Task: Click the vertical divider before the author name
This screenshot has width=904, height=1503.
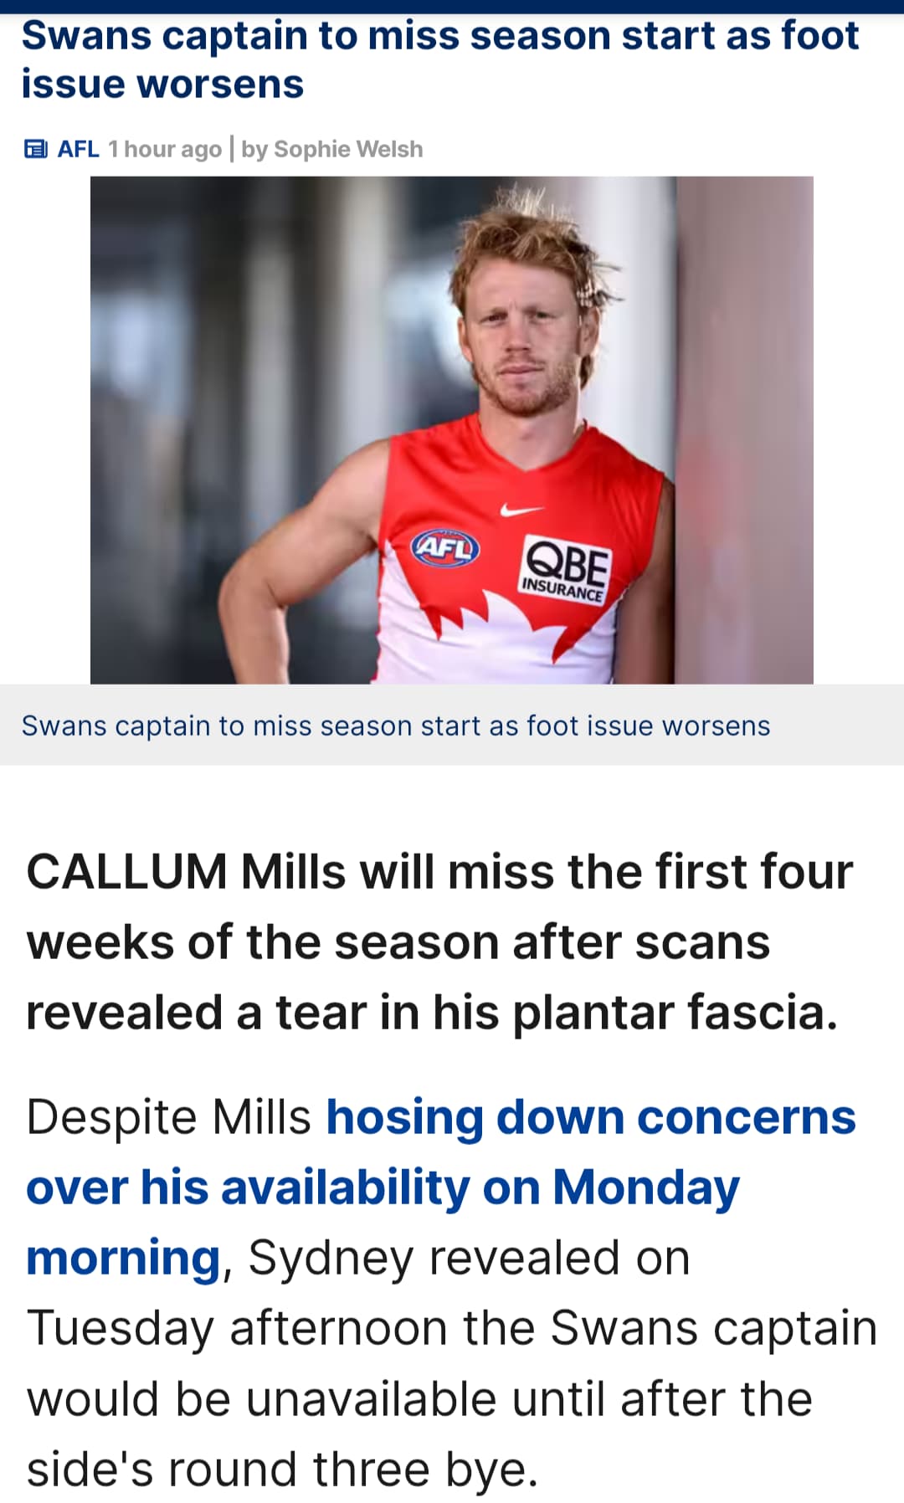Action: (232, 149)
